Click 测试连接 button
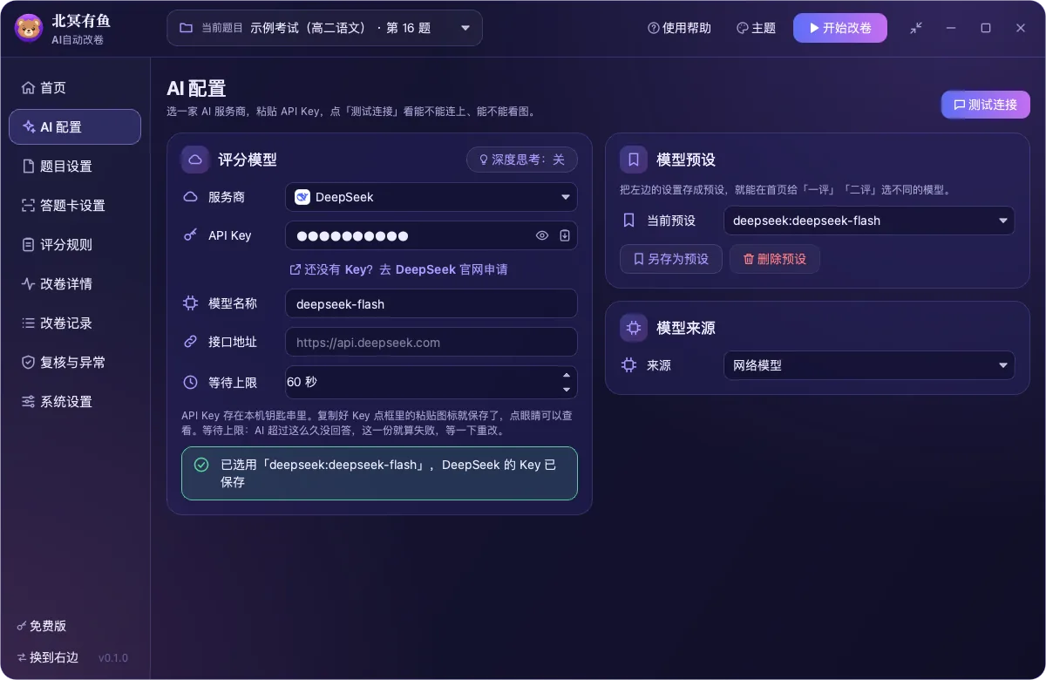 pos(985,105)
